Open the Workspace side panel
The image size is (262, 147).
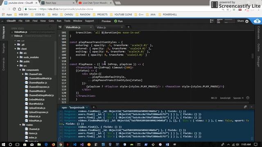(x=4, y=32)
